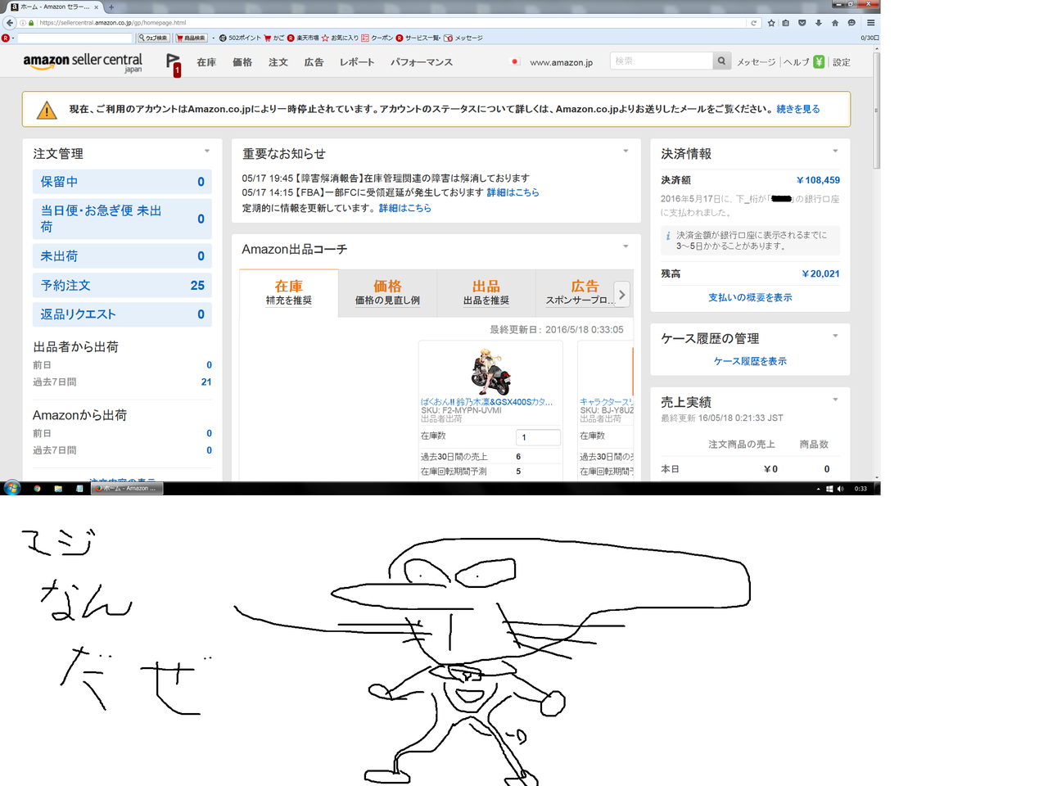1048x786 pixels.
Task: Open Rakuten お気に入り favorites
Action: (x=340, y=38)
